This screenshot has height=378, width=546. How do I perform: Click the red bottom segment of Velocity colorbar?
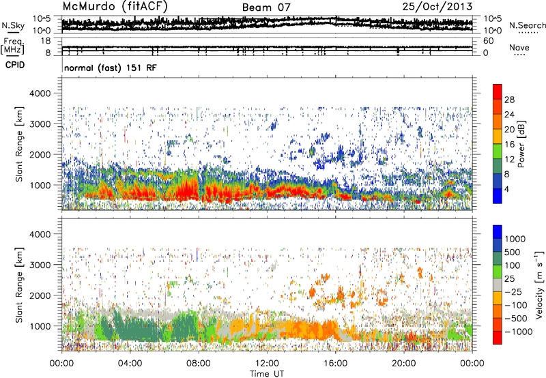498,338
